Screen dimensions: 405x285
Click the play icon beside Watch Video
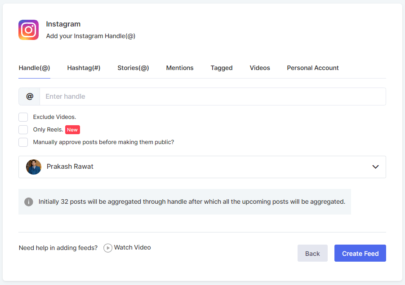coord(108,248)
